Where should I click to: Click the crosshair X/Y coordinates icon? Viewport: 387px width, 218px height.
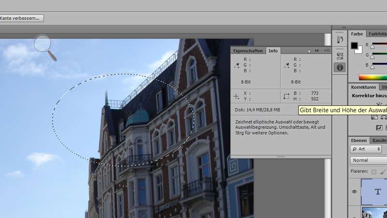pyautogui.click(x=237, y=96)
